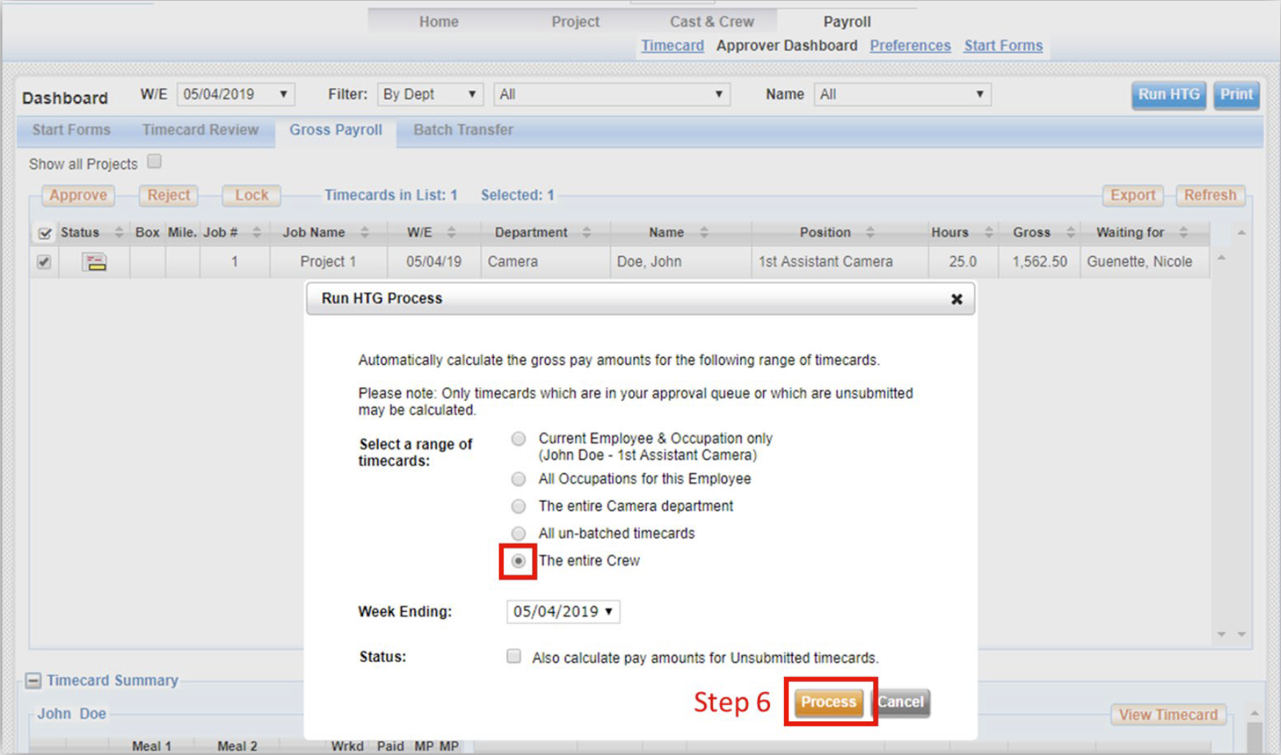Open the Payroll tab

click(847, 22)
